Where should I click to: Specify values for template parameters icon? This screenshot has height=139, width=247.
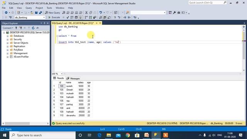coord(135,17)
